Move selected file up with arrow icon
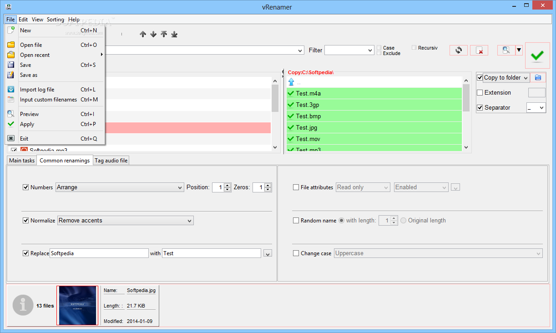 click(143, 34)
